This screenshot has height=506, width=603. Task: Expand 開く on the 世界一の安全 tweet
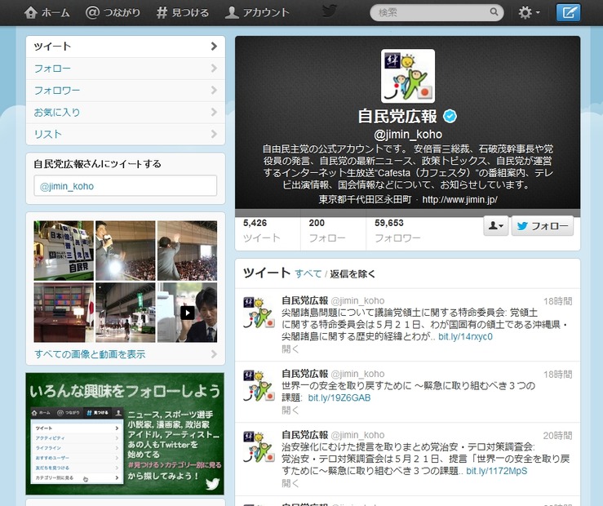tap(290, 411)
